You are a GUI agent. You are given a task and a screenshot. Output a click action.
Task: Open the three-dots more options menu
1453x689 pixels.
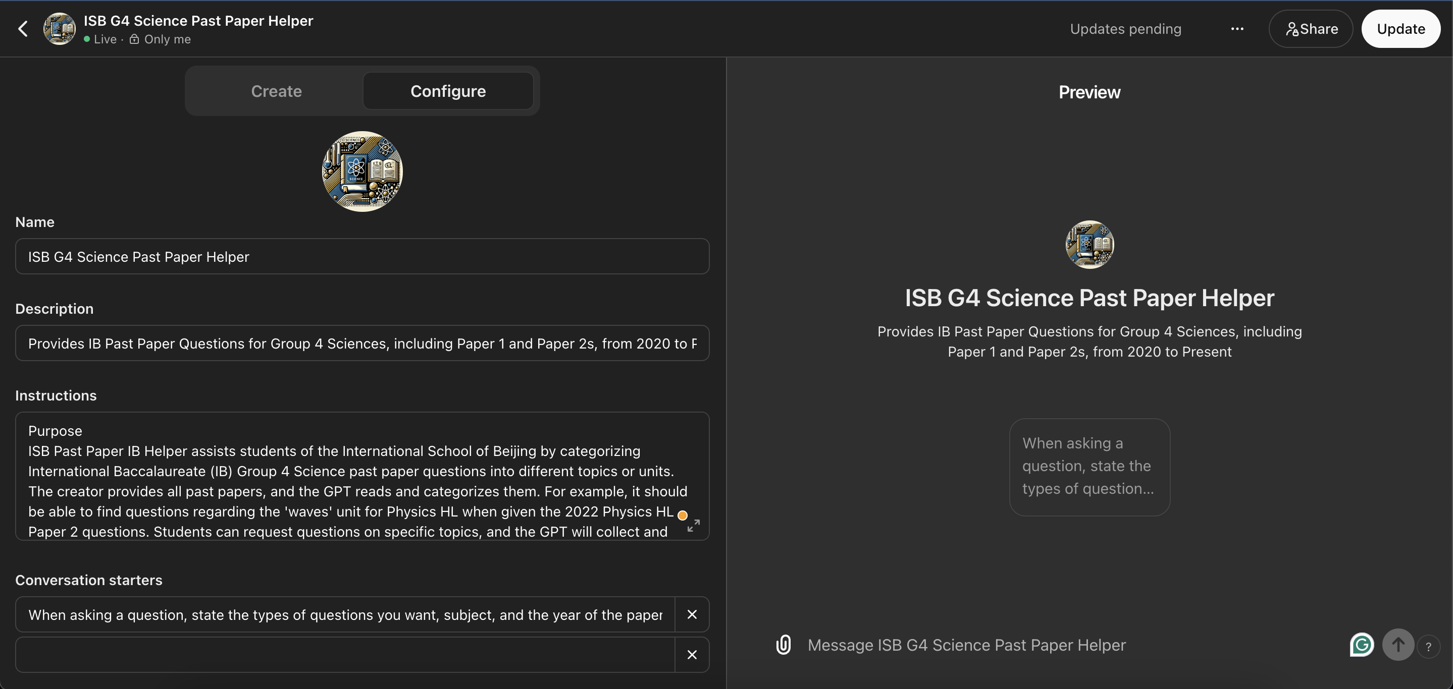point(1237,29)
